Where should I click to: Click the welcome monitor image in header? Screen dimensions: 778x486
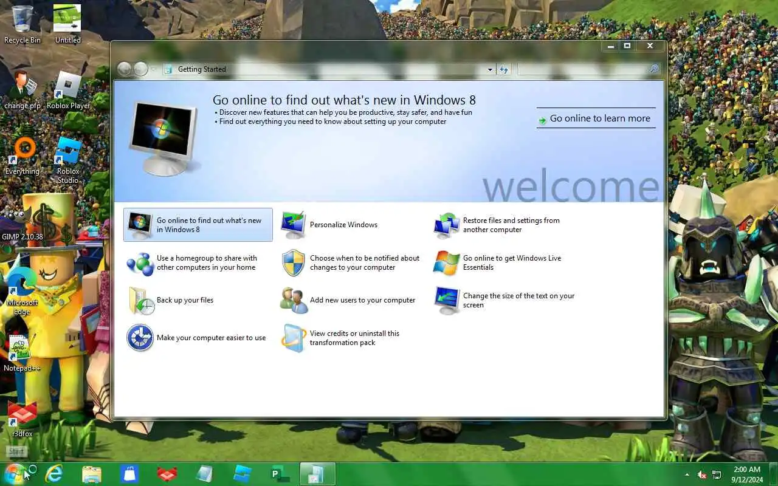point(164,138)
